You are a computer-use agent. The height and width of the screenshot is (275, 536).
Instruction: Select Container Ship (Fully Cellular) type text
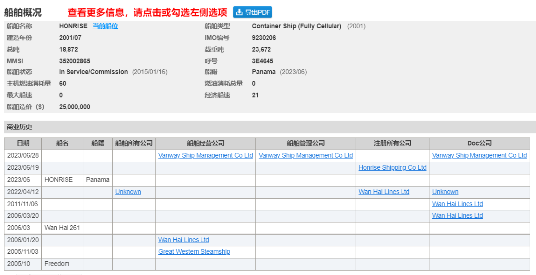pos(296,26)
